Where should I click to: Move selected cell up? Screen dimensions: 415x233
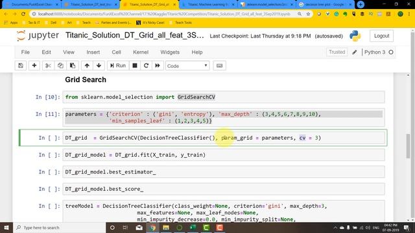pos(87,65)
